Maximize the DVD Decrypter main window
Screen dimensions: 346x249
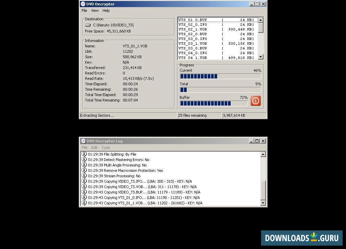pyautogui.click(x=257, y=4)
